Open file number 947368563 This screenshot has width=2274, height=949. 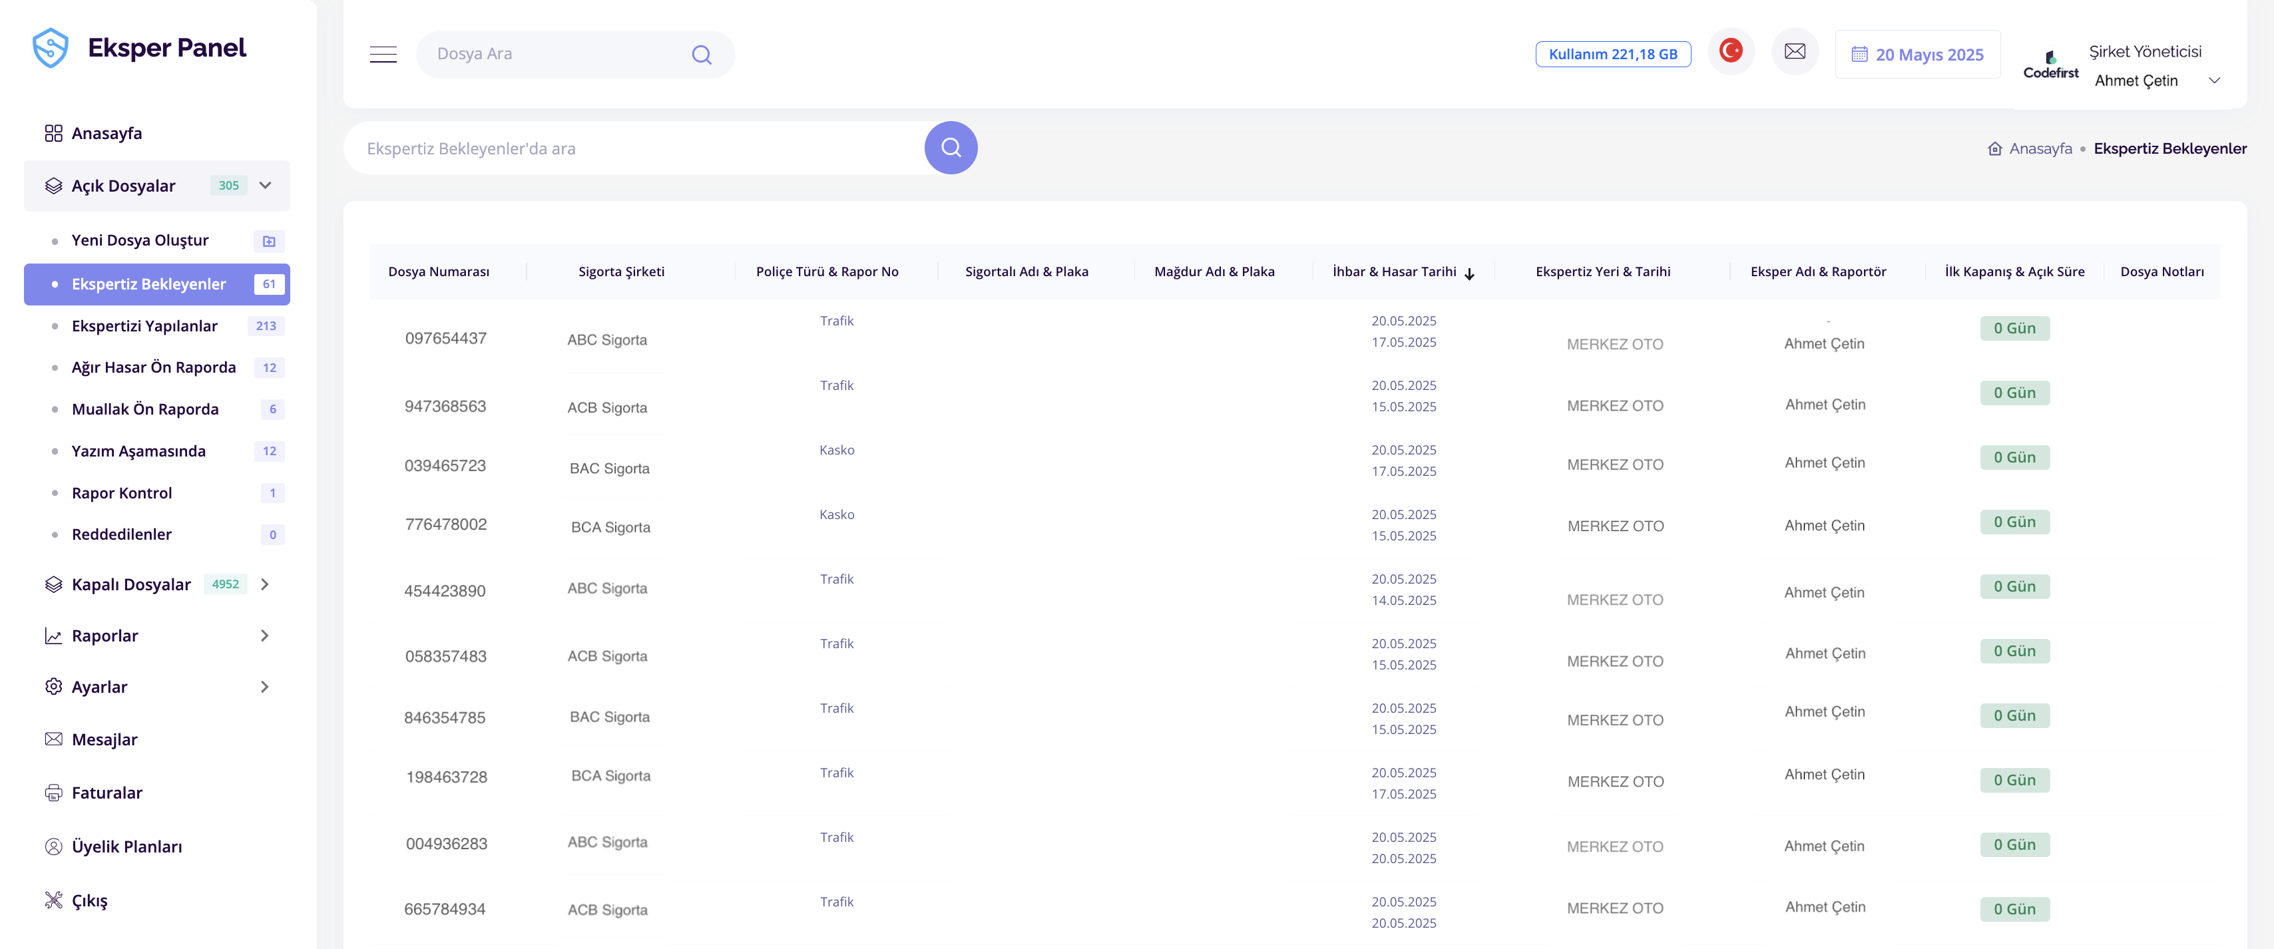pos(445,406)
